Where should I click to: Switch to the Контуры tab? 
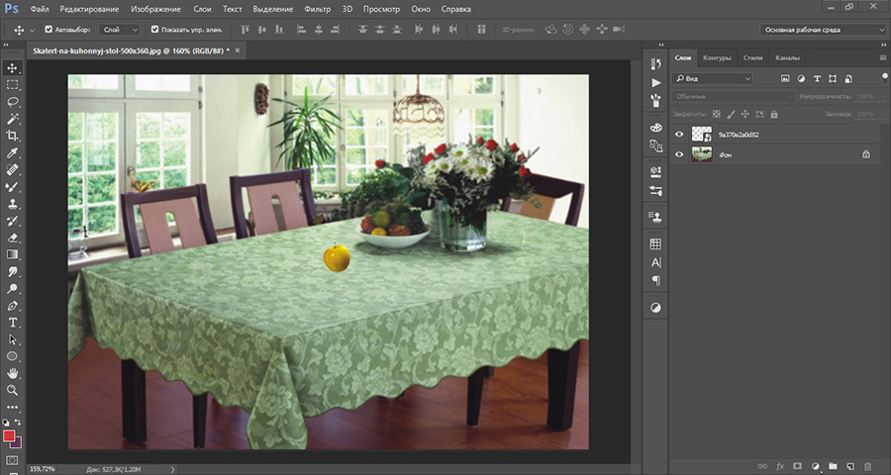[717, 57]
